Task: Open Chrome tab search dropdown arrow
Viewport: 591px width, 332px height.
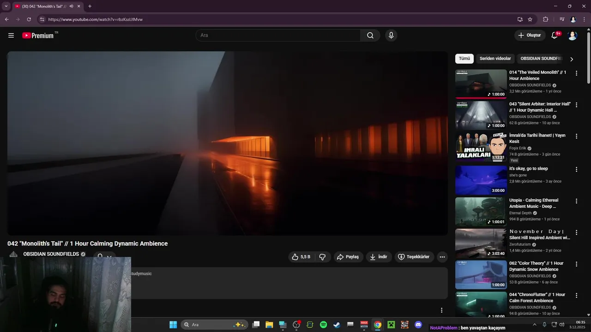Action: 6,6
